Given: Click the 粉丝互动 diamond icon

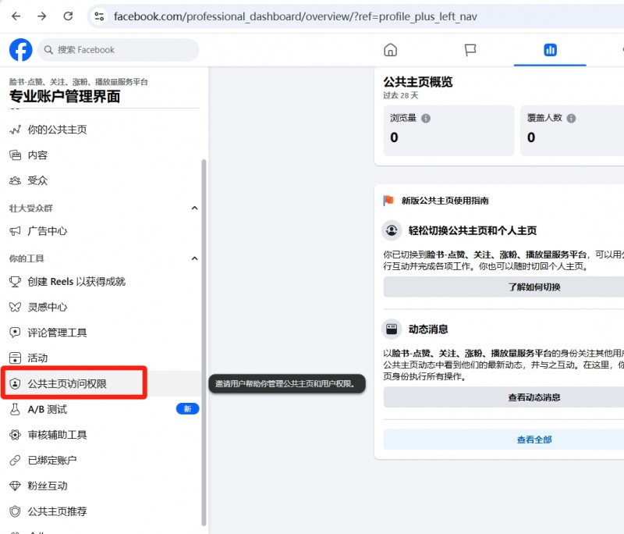Looking at the screenshot, I should [15, 486].
